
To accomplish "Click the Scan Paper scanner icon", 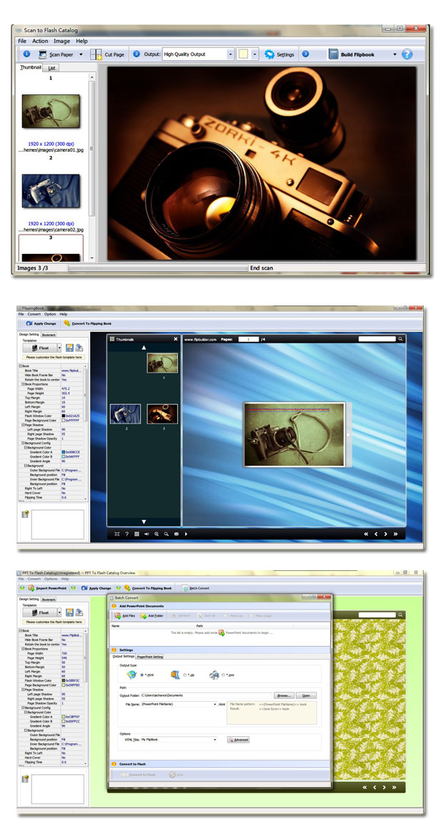I will [43, 54].
